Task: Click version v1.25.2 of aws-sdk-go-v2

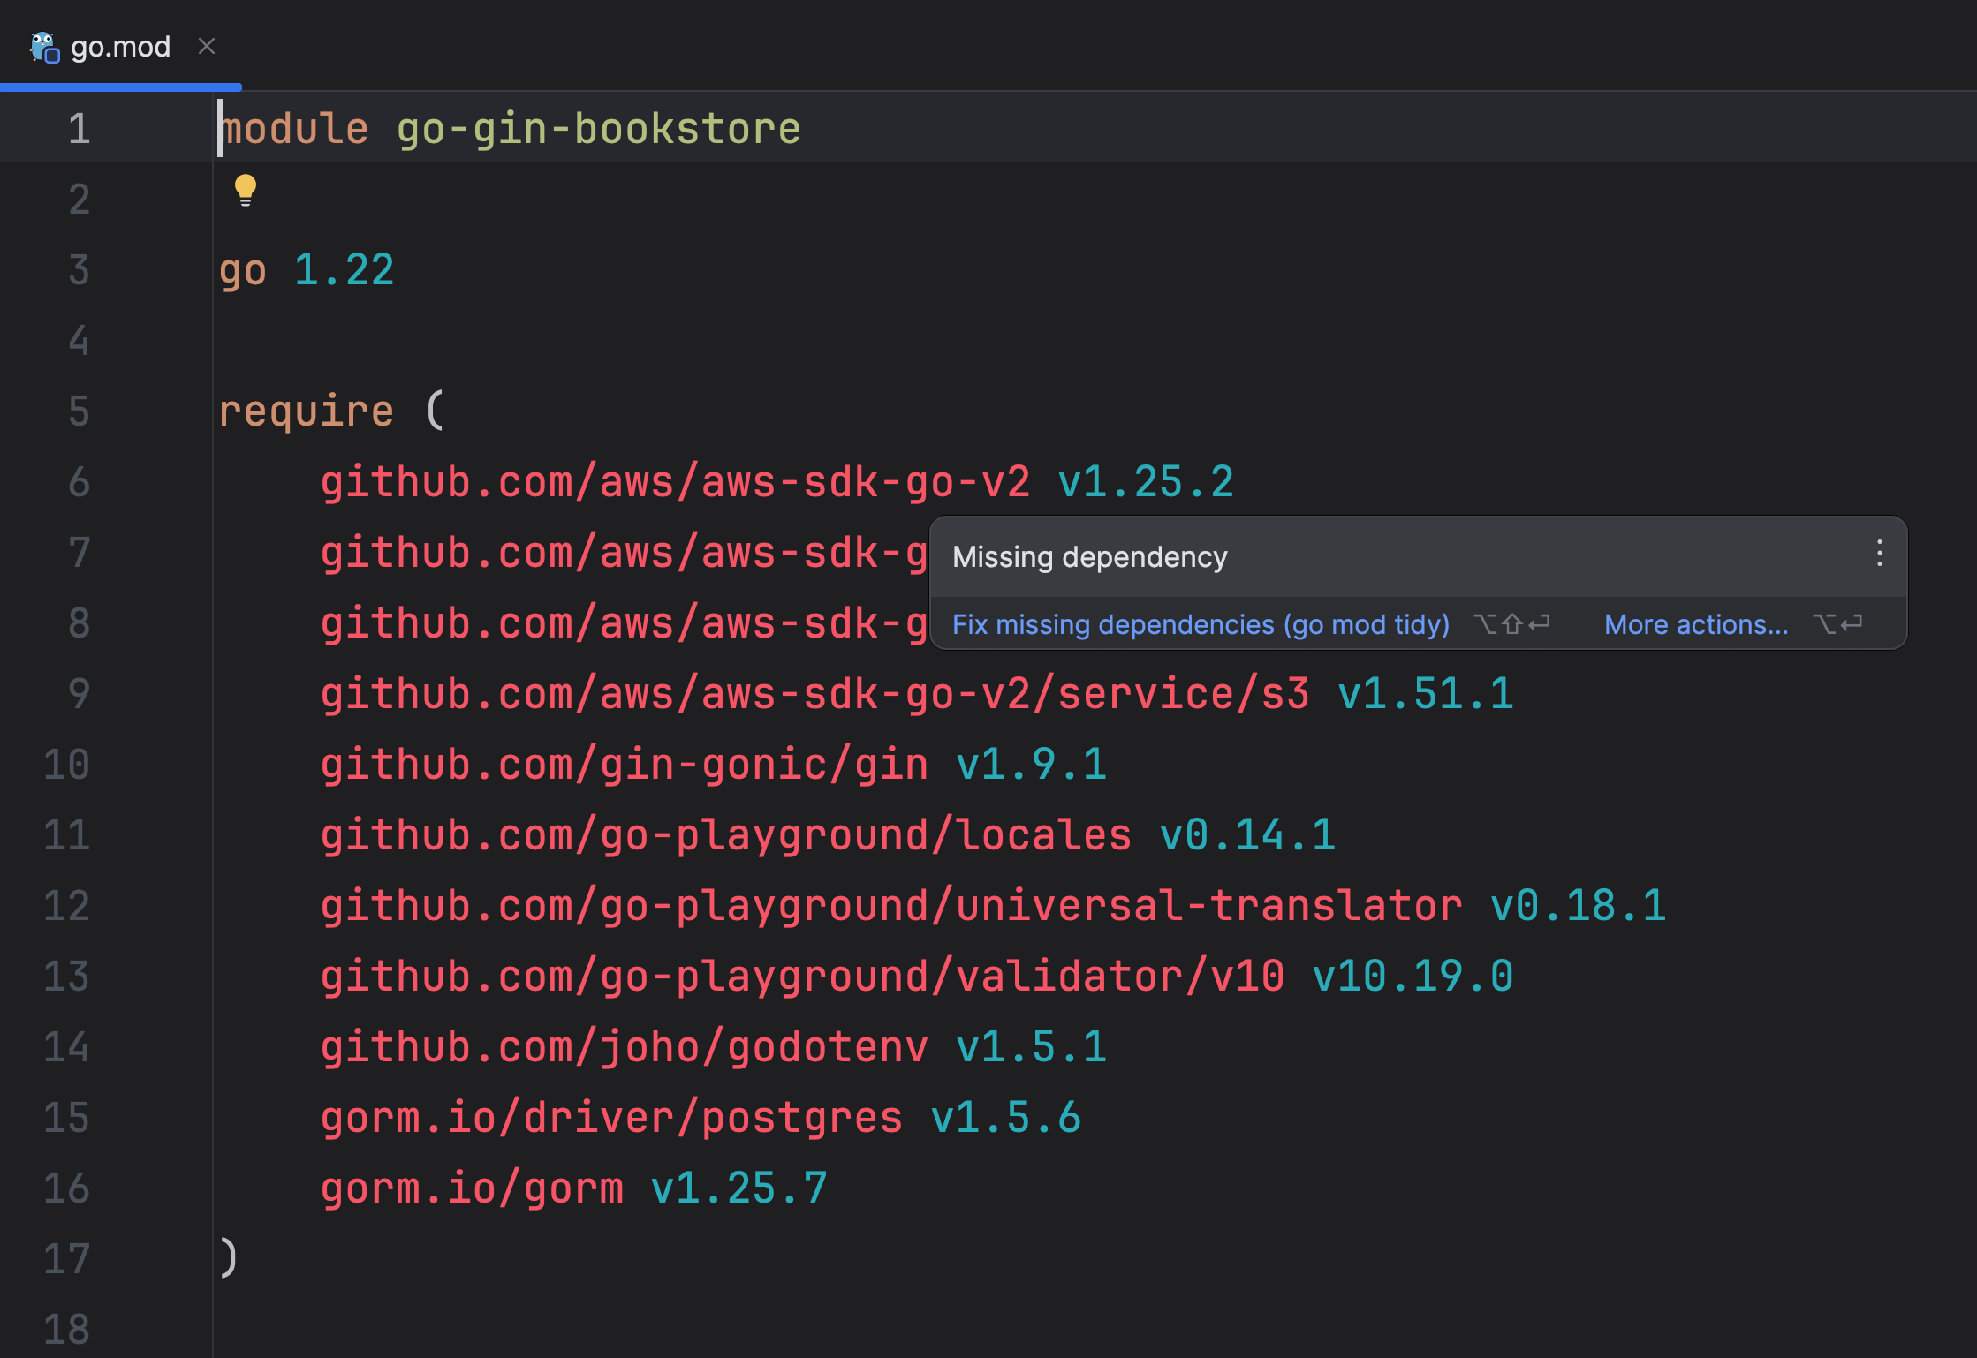Action: pyautogui.click(x=1144, y=481)
